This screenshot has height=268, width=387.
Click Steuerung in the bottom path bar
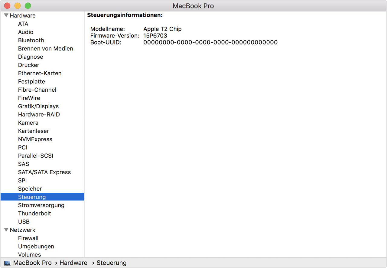[x=111, y=263]
